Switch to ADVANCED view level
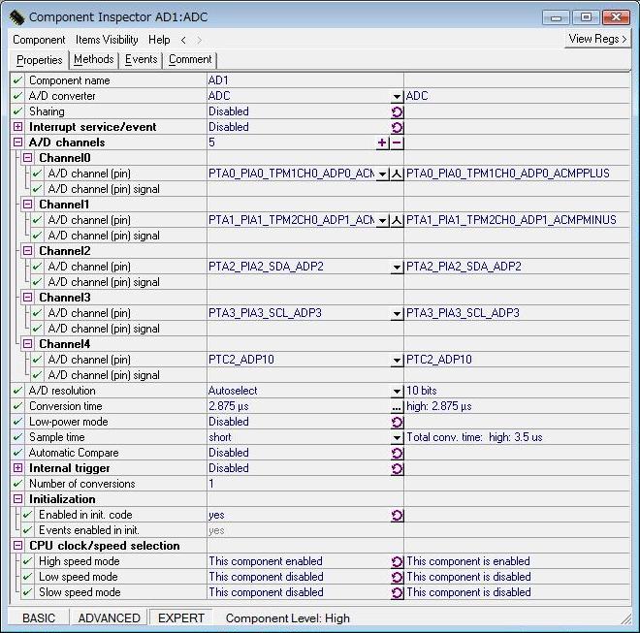640x633 pixels. pyautogui.click(x=109, y=617)
